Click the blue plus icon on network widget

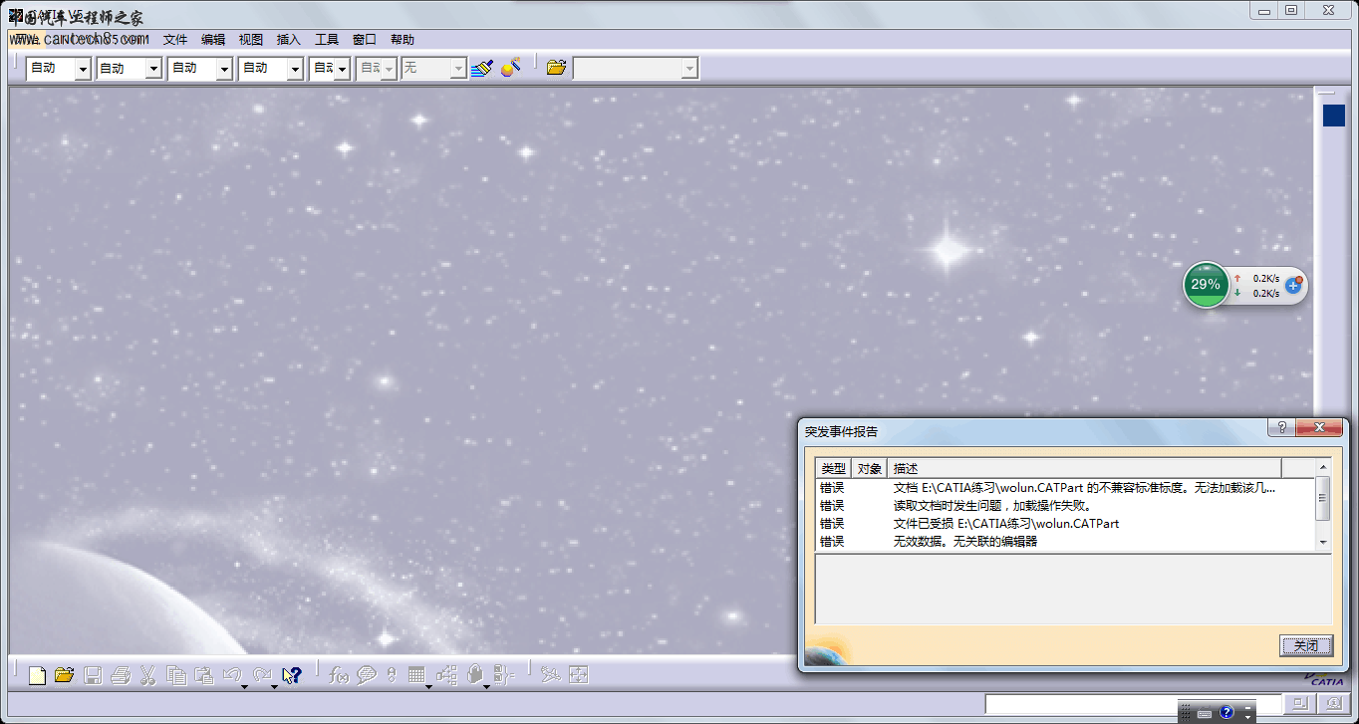click(1293, 285)
